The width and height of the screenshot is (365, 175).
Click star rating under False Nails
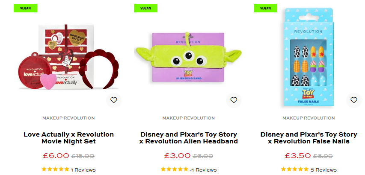click(x=295, y=169)
